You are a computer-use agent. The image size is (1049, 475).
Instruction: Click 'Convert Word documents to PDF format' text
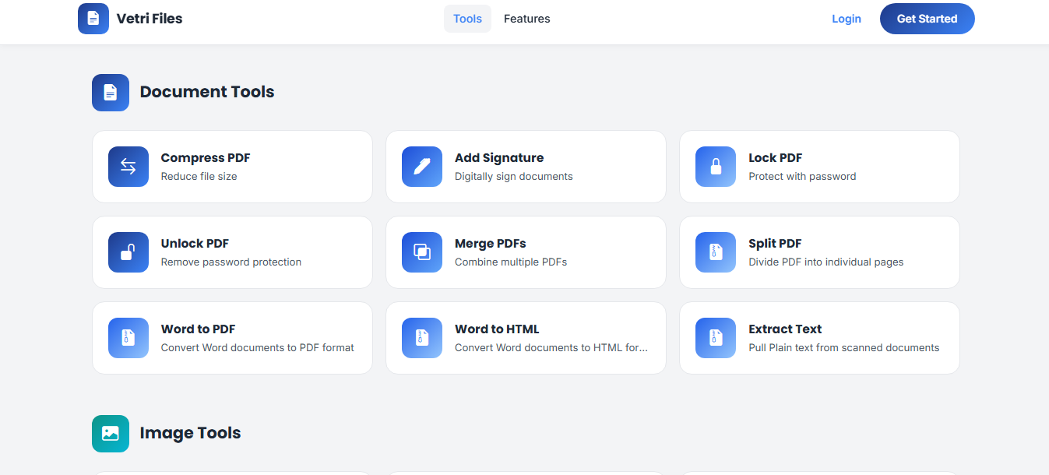tap(258, 348)
